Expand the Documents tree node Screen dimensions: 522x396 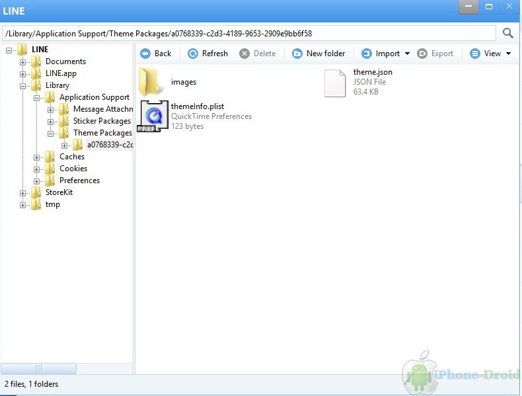click(x=22, y=62)
